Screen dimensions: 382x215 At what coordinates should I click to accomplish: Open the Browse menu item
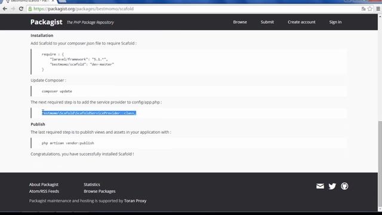coord(240,22)
